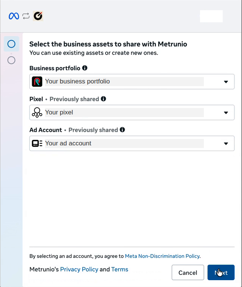Open Metrunio's Privacy Policy link
This screenshot has height=287, width=242.
point(79,269)
